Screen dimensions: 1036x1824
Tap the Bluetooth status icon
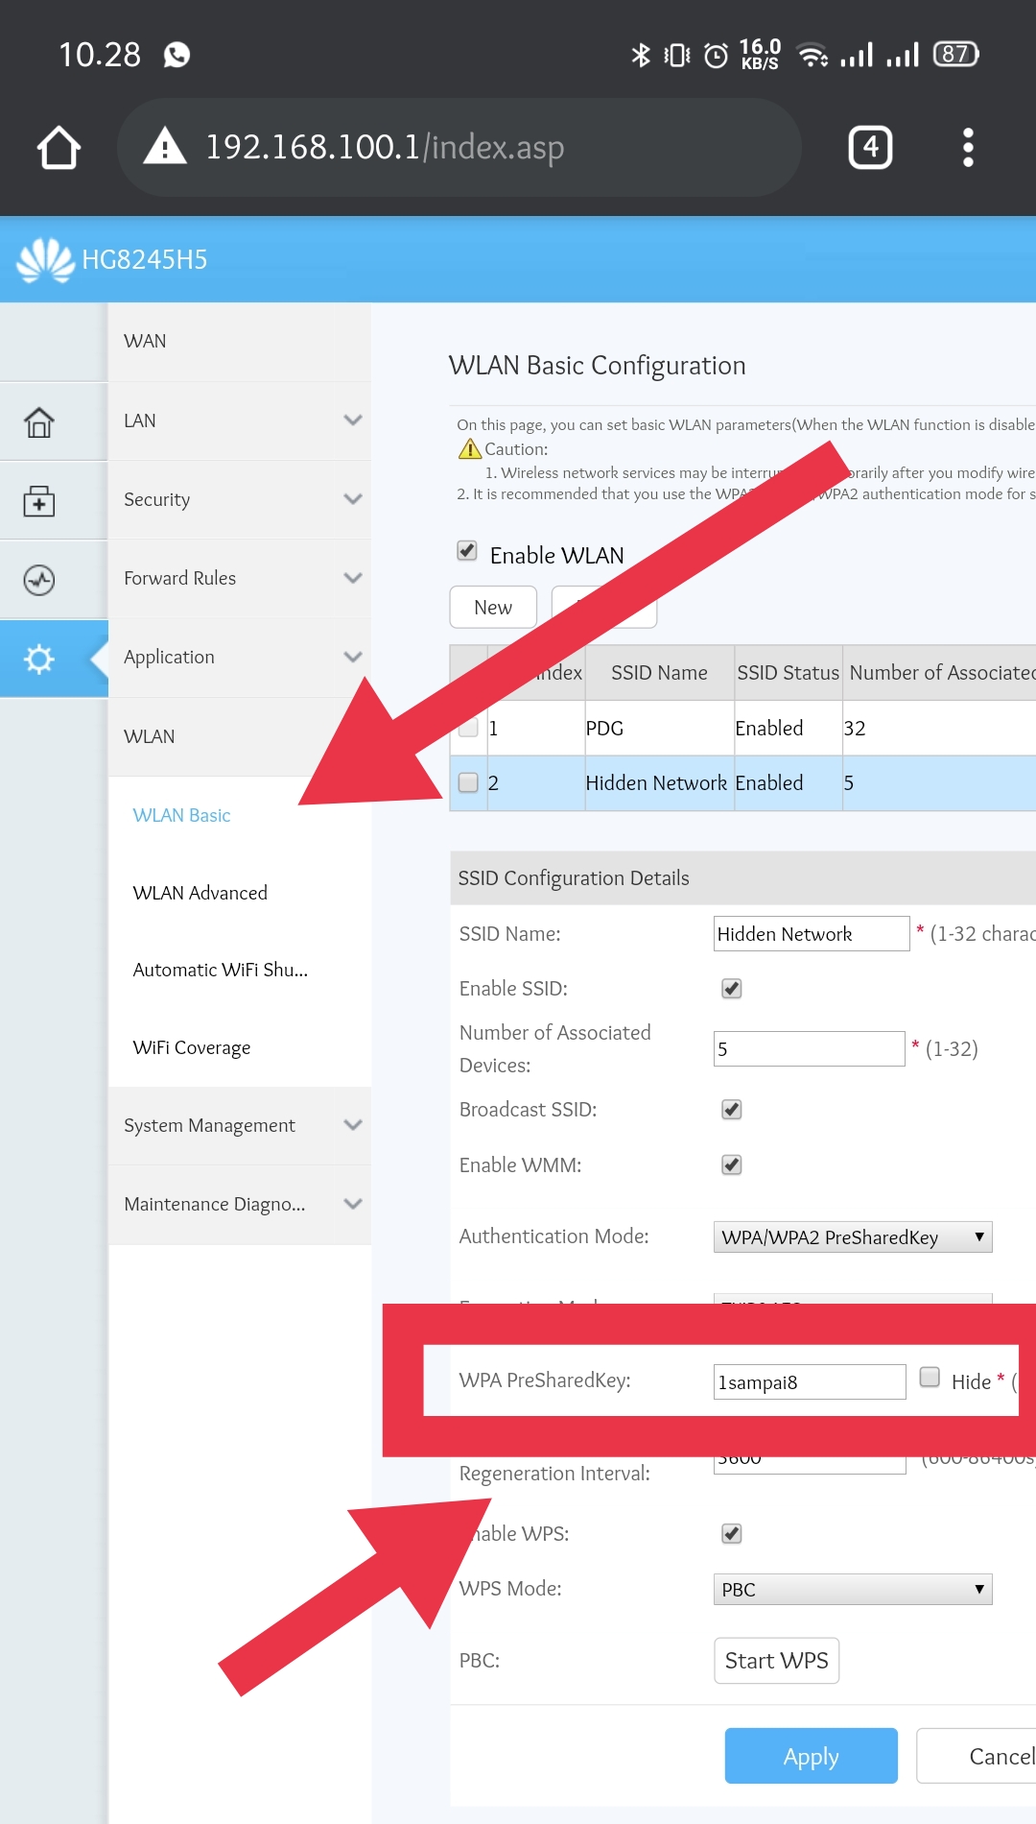click(641, 55)
